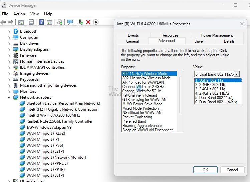Image resolution: width=250 pixels, height=182 pixels.
Task: Open the Properties toolbar icon
Action: [x=31, y=22]
